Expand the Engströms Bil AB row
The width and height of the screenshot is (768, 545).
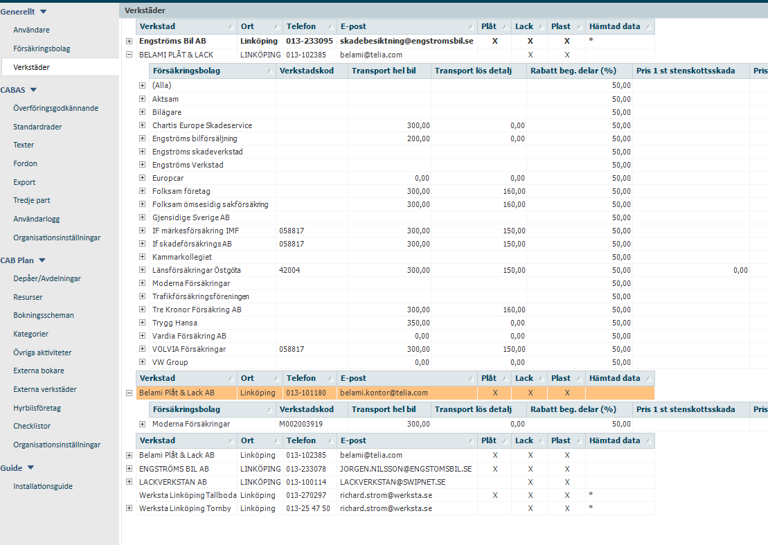(x=129, y=42)
